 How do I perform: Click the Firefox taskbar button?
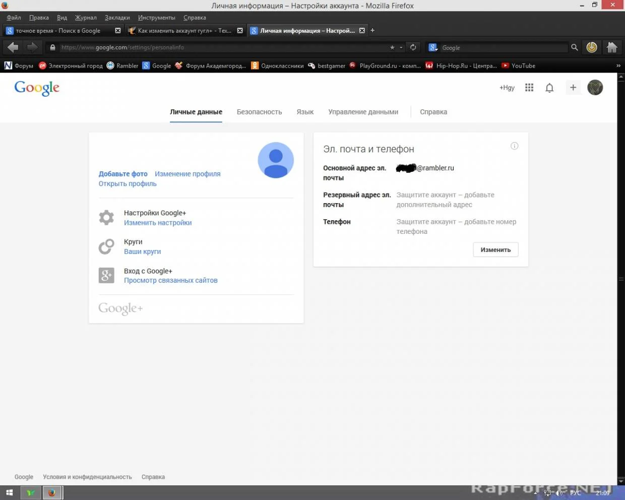(51, 492)
